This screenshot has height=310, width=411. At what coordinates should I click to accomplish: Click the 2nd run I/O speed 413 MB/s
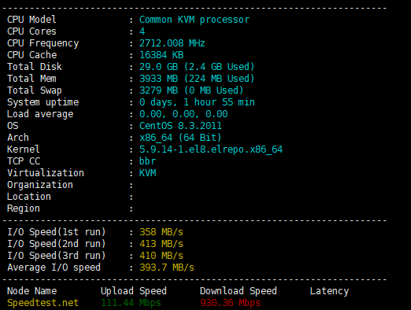[x=161, y=244]
